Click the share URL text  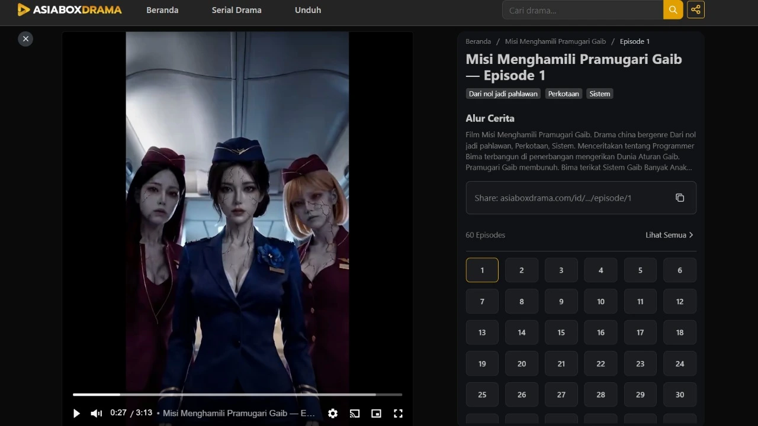pos(553,198)
